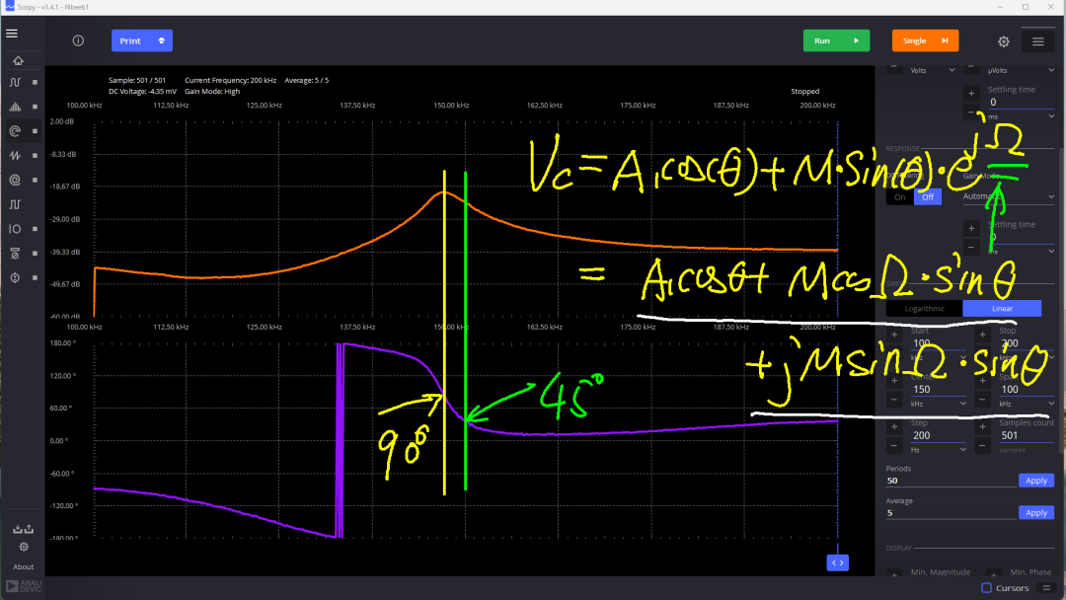Set DC Filtering to Off
Image resolution: width=1066 pixels, height=600 pixels.
928,197
